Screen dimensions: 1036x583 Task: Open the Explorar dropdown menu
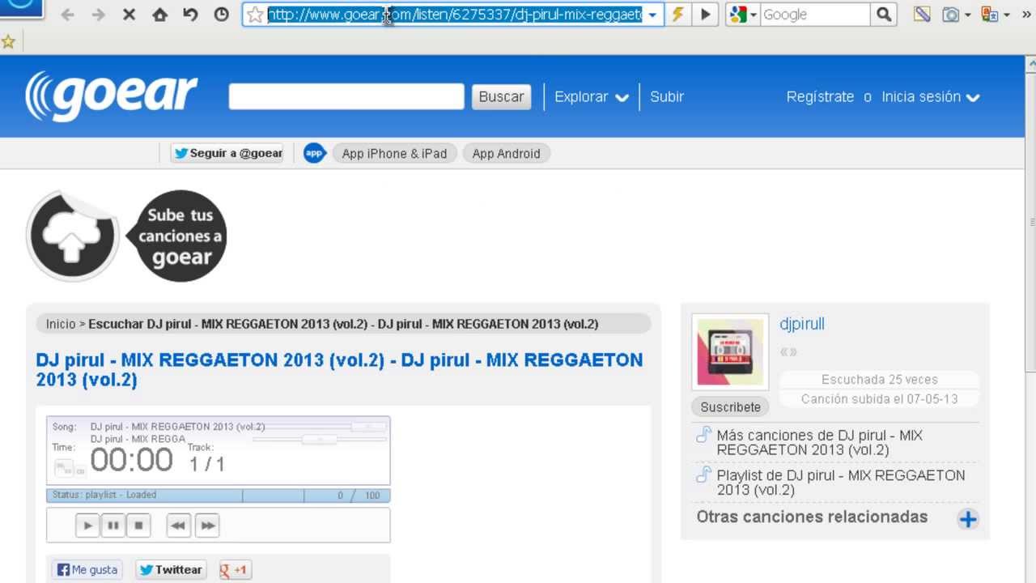(591, 96)
